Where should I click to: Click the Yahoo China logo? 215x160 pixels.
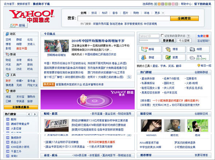pos(32,16)
